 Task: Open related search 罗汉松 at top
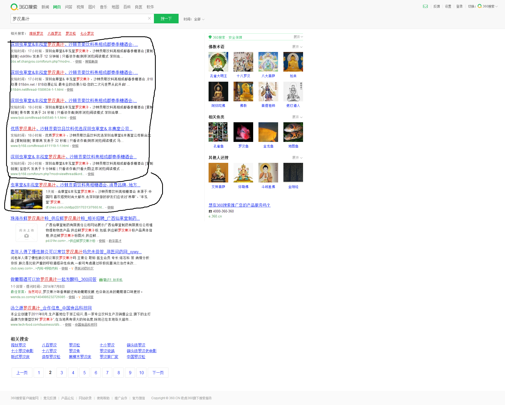coord(71,33)
